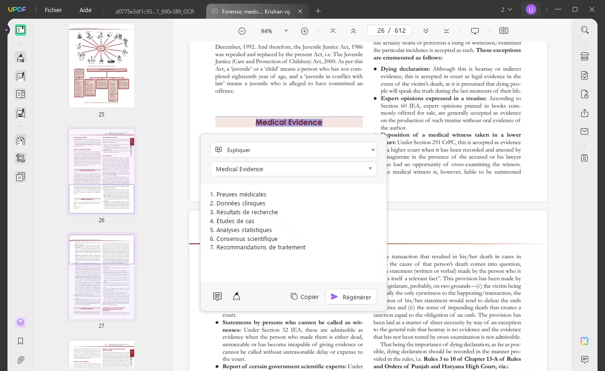Open the Aide menu
The image size is (605, 371).
tap(86, 10)
